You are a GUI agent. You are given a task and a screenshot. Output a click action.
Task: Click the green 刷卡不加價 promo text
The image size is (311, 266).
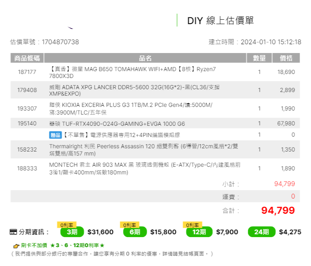point(63,246)
